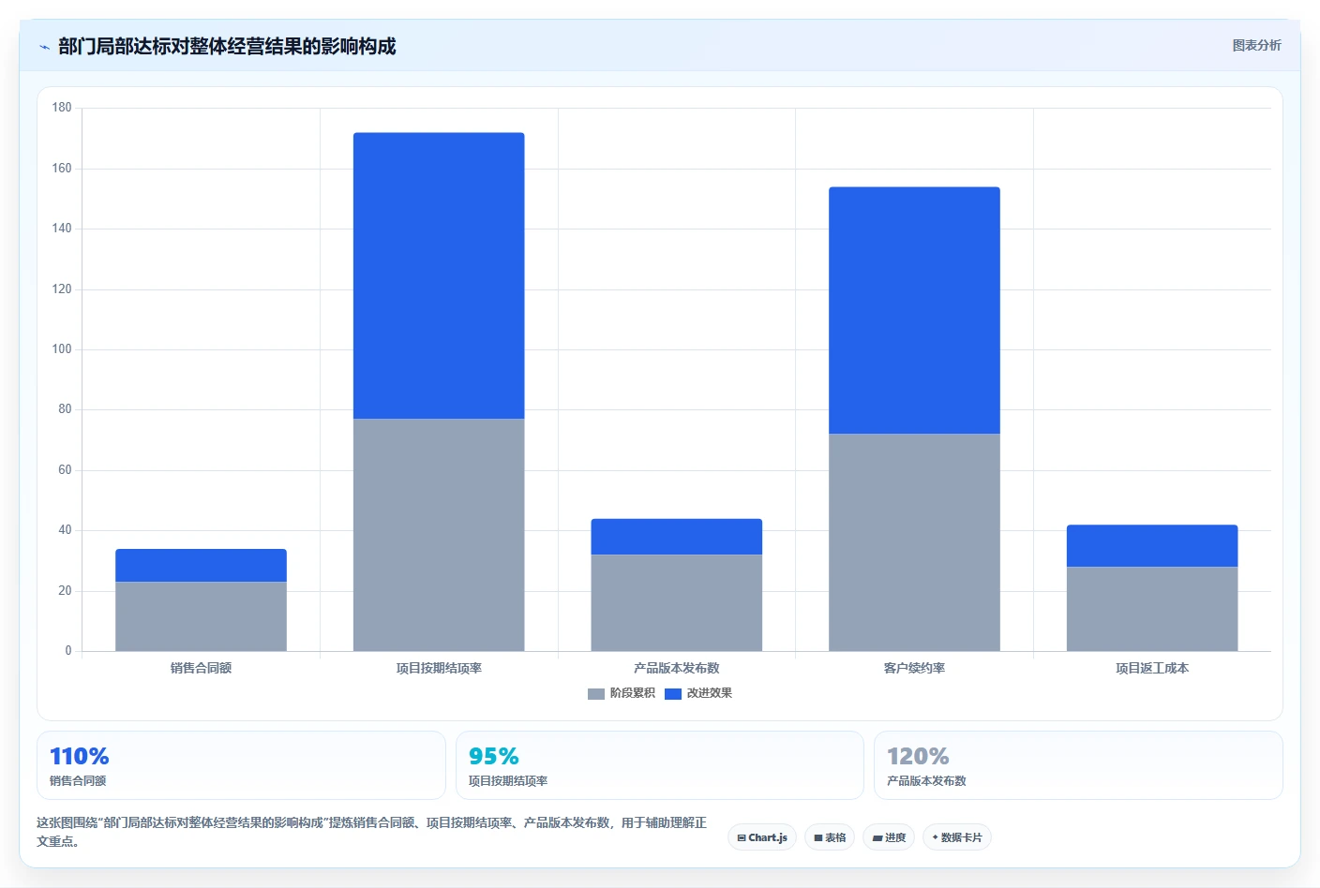Screen dimensions: 1320x888
Task: Click the 改进效果 legend label
Action: (x=709, y=693)
